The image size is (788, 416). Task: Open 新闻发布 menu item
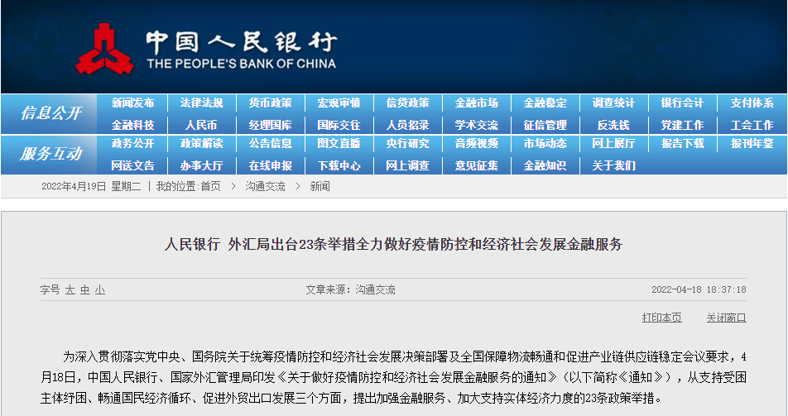(132, 103)
